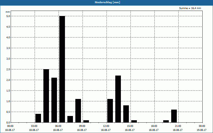Click the 09:00 time axis label
Screen dimensions: 213x133
point(83,126)
